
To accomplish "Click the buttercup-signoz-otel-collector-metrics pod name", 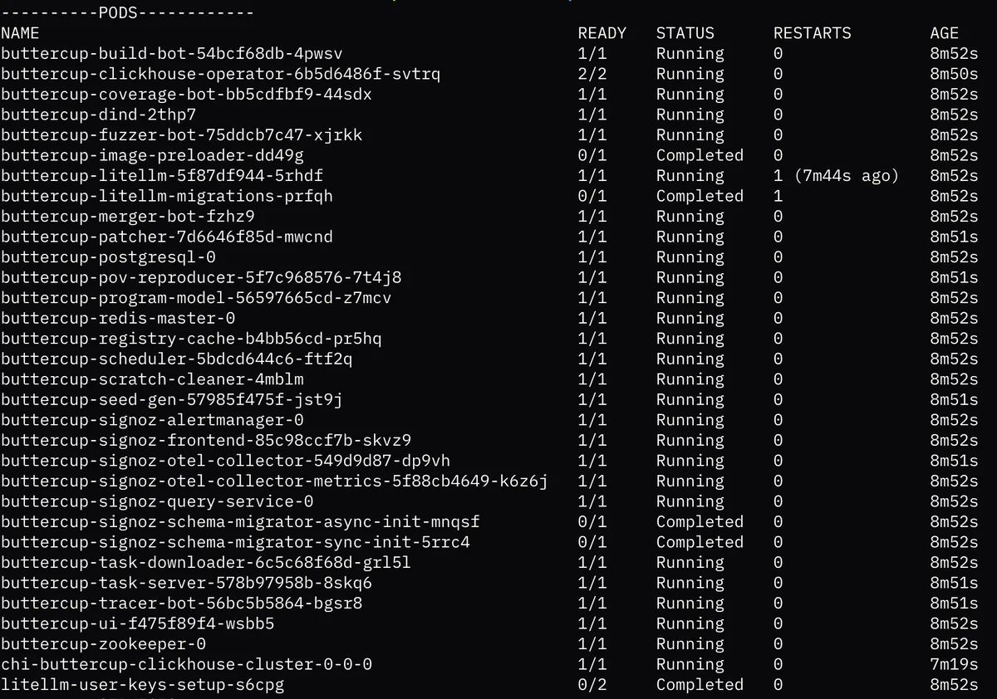I will pos(274,481).
